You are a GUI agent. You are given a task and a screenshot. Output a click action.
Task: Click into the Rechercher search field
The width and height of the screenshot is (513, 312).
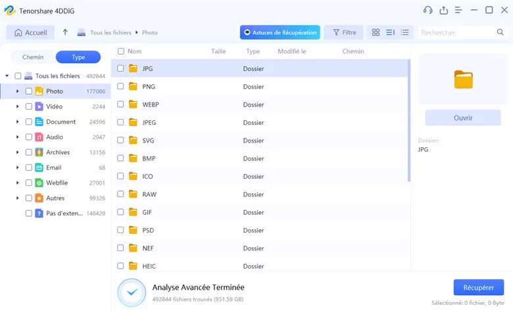click(457, 32)
